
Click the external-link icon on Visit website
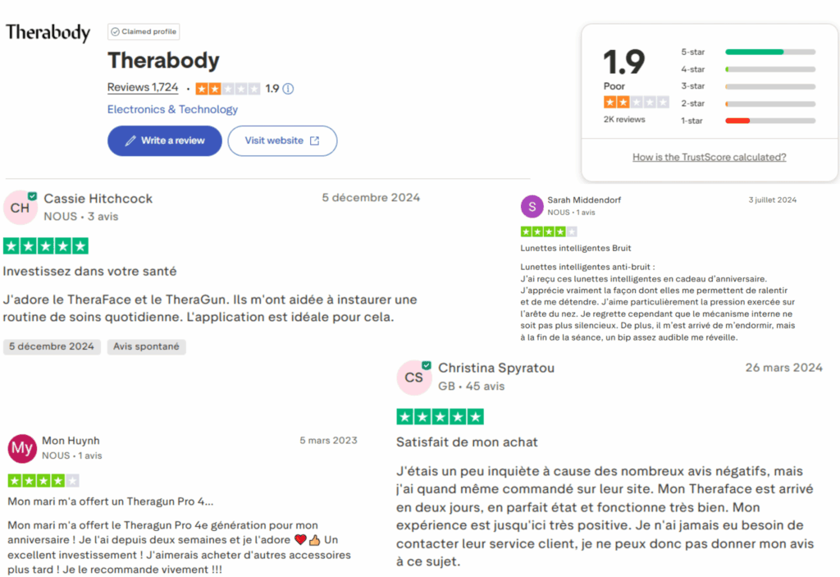pos(316,141)
